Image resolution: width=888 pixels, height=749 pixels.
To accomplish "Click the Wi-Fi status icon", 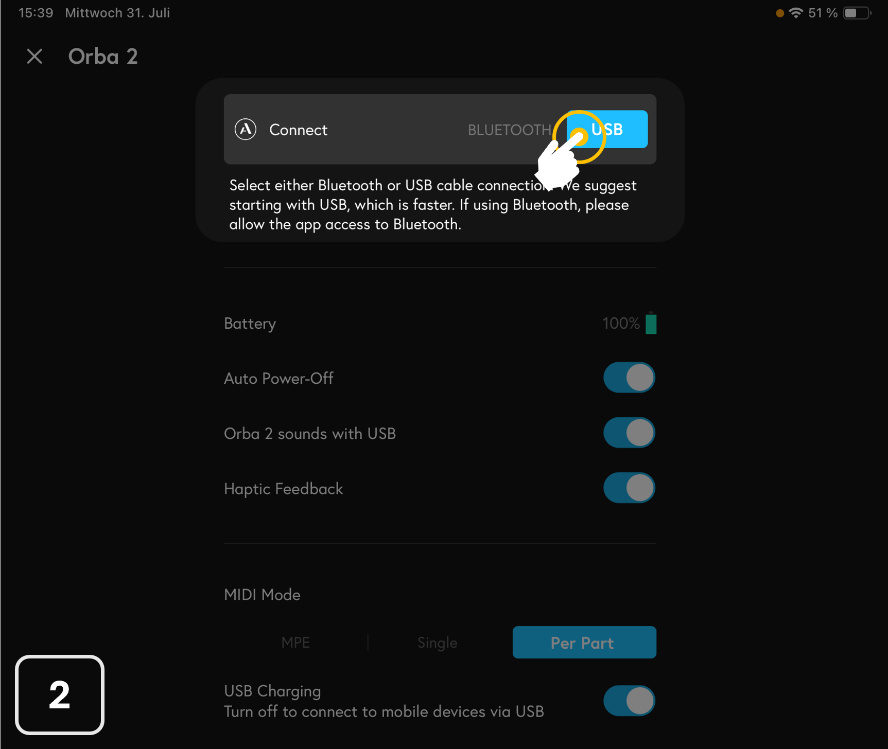I will 796,13.
